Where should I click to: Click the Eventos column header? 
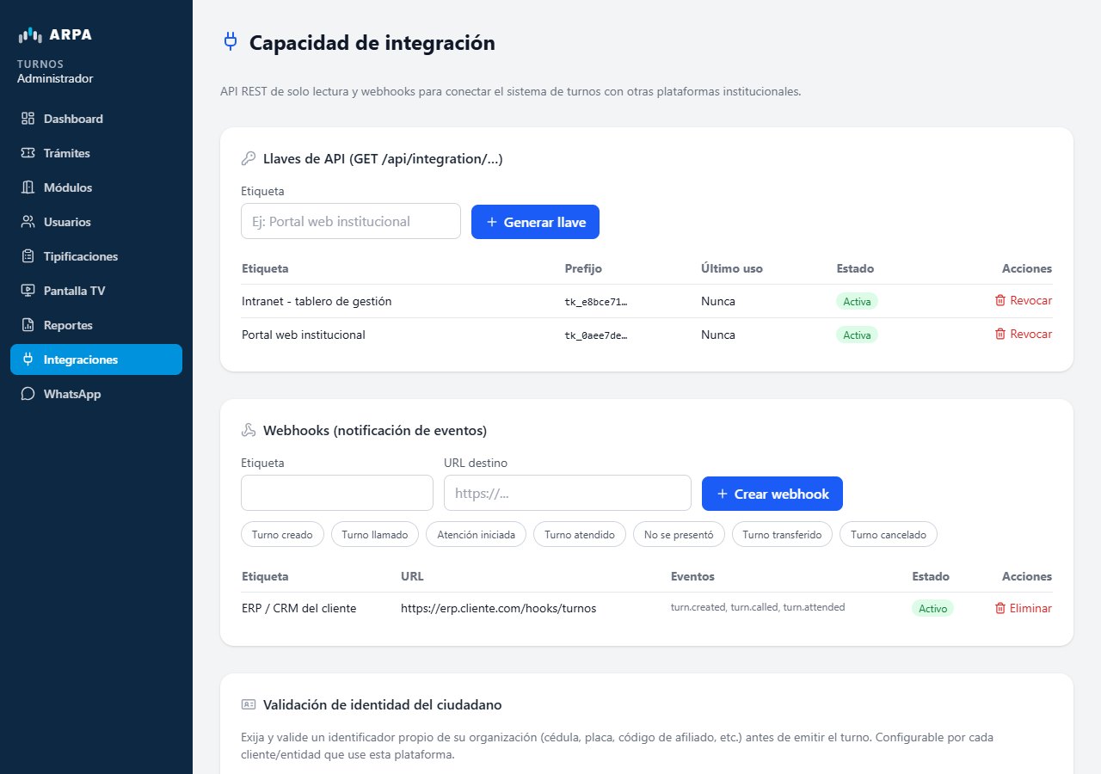(692, 576)
